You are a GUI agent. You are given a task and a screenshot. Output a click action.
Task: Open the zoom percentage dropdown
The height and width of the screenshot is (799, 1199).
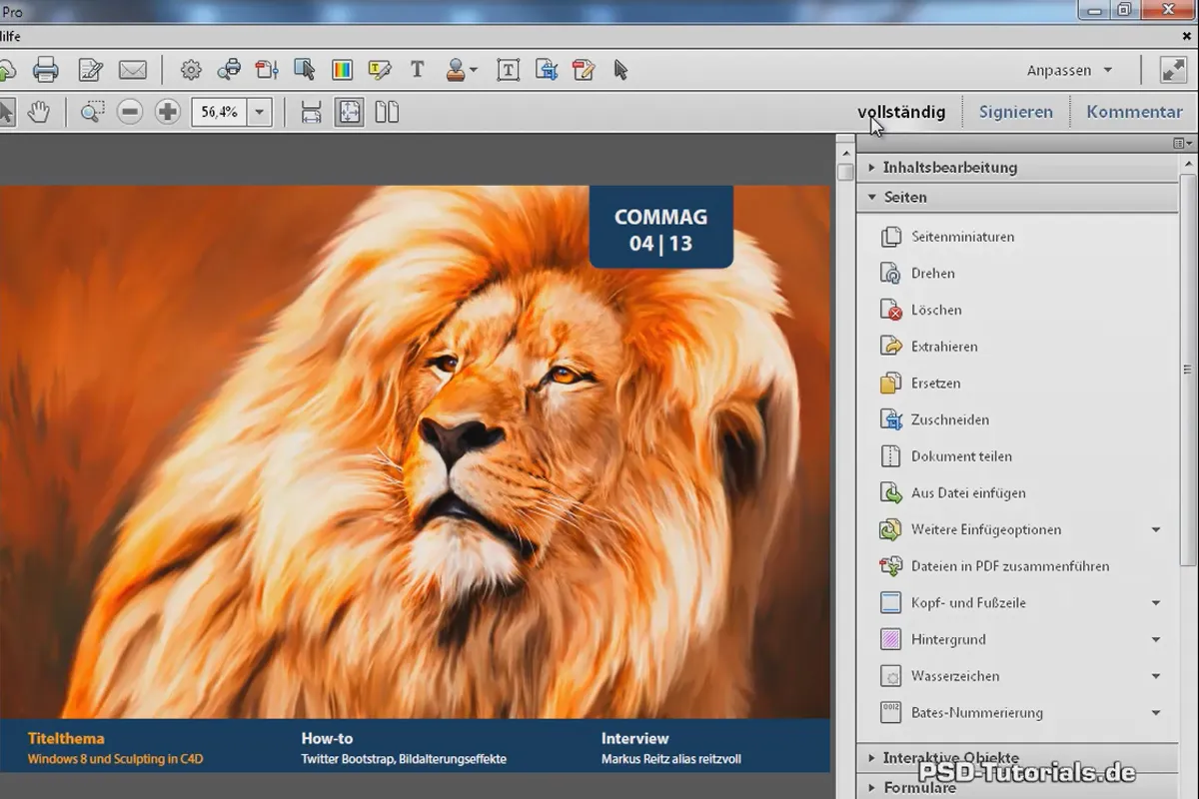click(260, 112)
